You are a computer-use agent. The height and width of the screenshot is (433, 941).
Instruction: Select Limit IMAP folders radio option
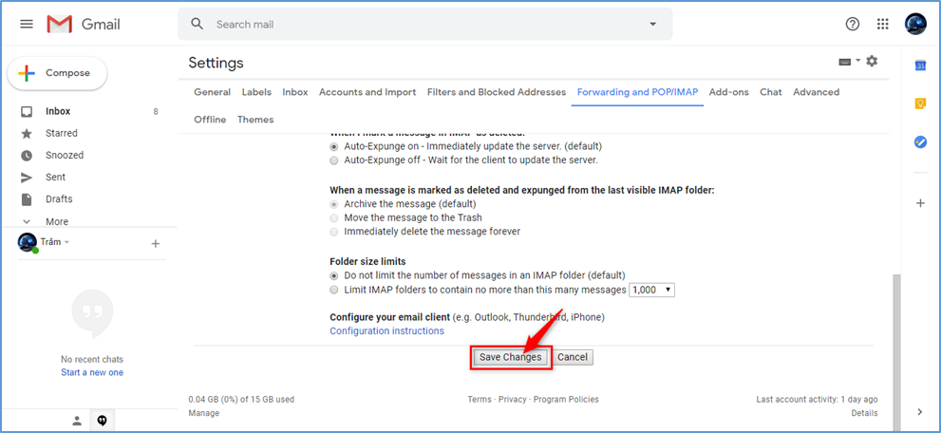click(334, 290)
